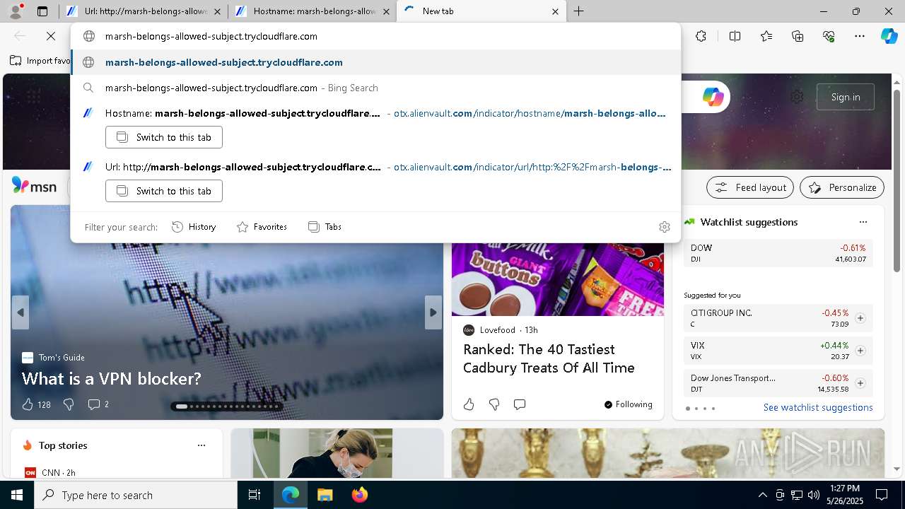
Task: Open Top stories more options
Action: point(202,445)
